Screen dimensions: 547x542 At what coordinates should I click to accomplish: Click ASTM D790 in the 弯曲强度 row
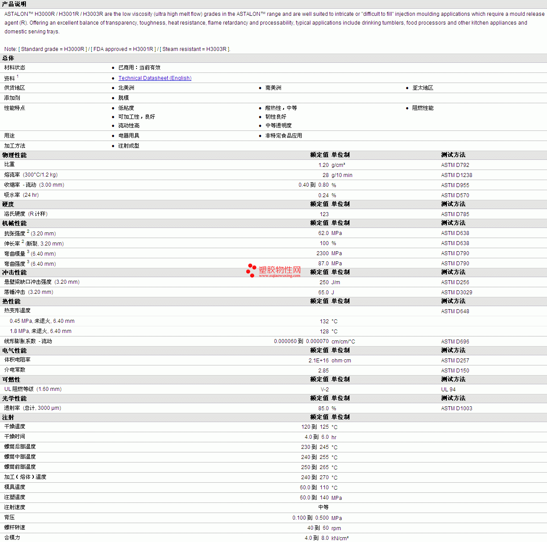[455, 264]
